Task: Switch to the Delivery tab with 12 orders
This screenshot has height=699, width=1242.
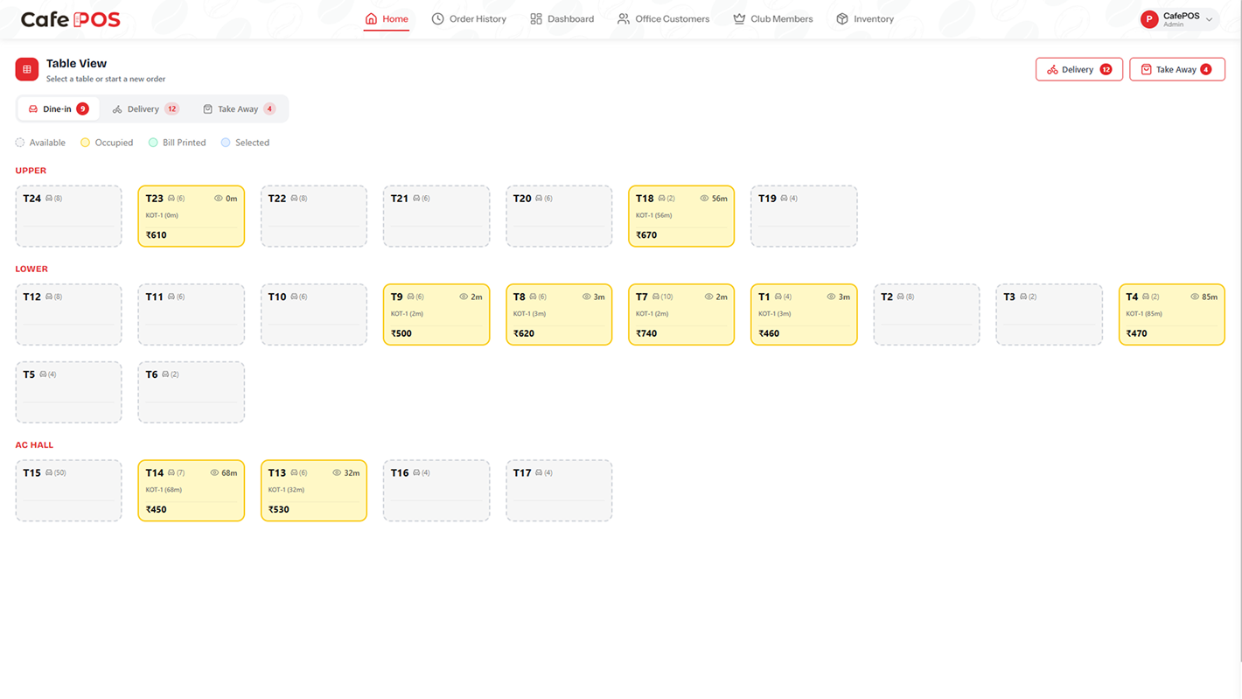Action: click(145, 109)
